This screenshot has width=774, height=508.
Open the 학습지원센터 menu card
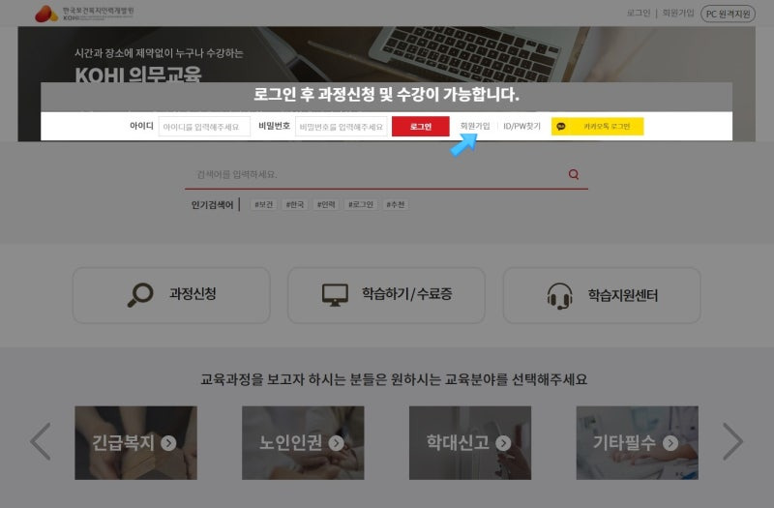click(602, 295)
